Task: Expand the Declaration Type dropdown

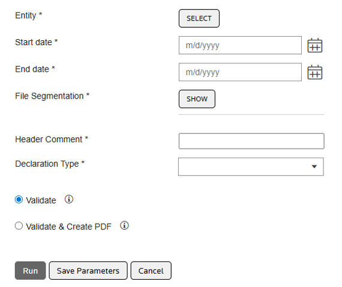Action: click(x=251, y=167)
